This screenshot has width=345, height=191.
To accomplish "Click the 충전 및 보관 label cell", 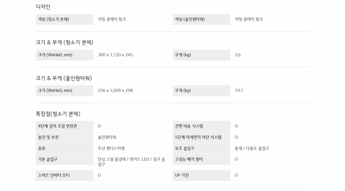I will tap(64, 137).
